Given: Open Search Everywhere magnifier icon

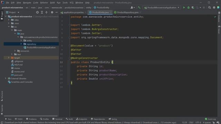Looking at the screenshot, I should click(210, 8).
